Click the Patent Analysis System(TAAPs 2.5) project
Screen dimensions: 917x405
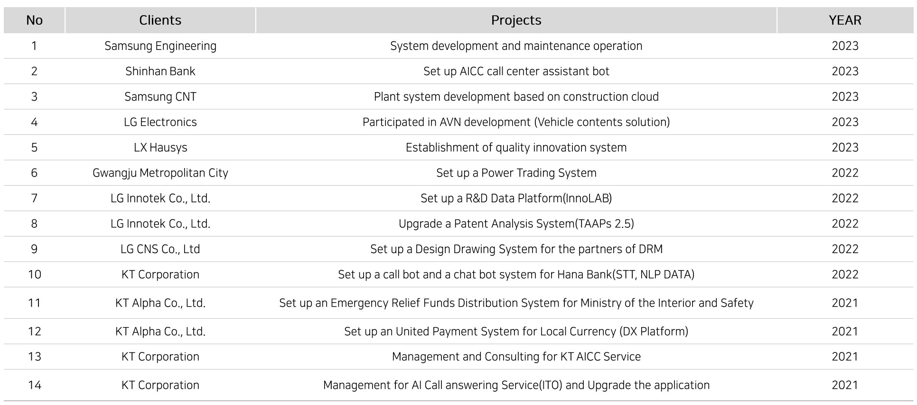(x=516, y=224)
